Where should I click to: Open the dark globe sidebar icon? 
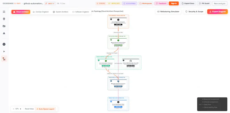click(4, 44)
